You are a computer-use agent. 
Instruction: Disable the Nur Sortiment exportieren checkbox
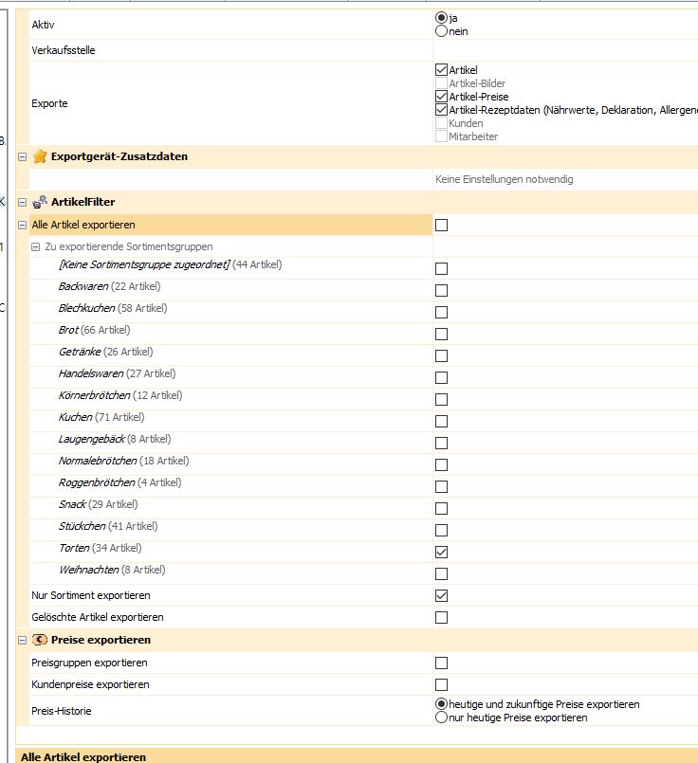pyautogui.click(x=441, y=595)
